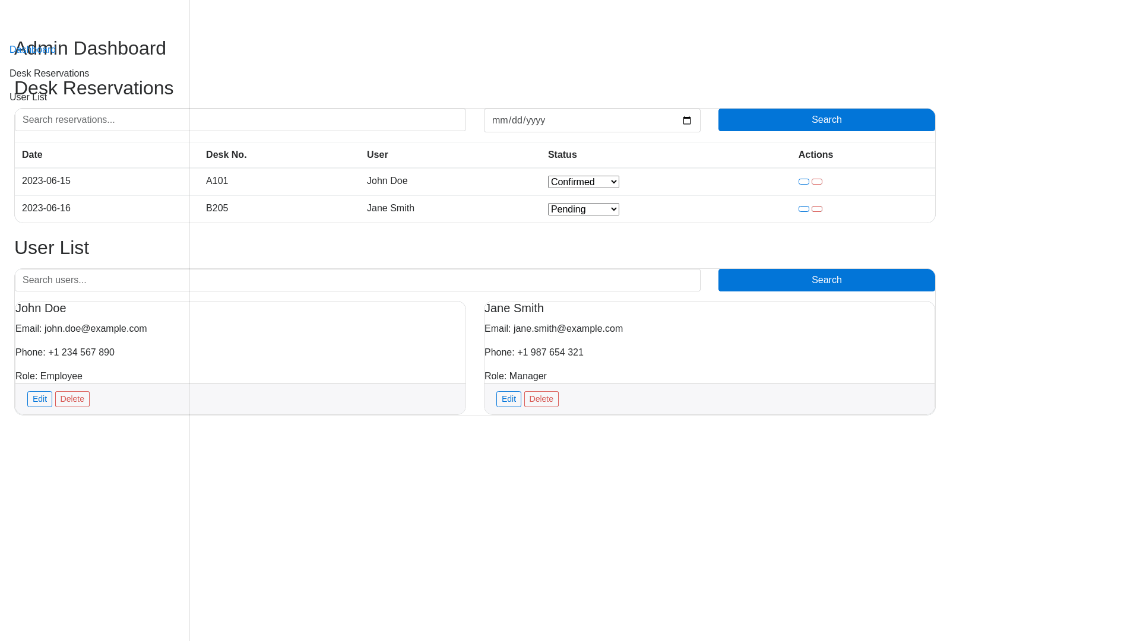Click blue action button for Jane Smith's reservation
The image size is (1140, 641).
pyautogui.click(x=803, y=209)
